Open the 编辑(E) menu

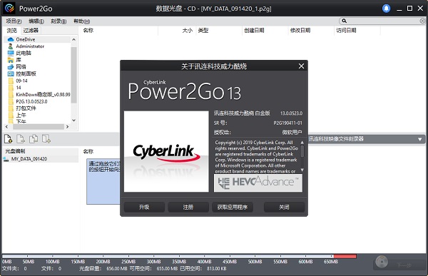click(36, 21)
